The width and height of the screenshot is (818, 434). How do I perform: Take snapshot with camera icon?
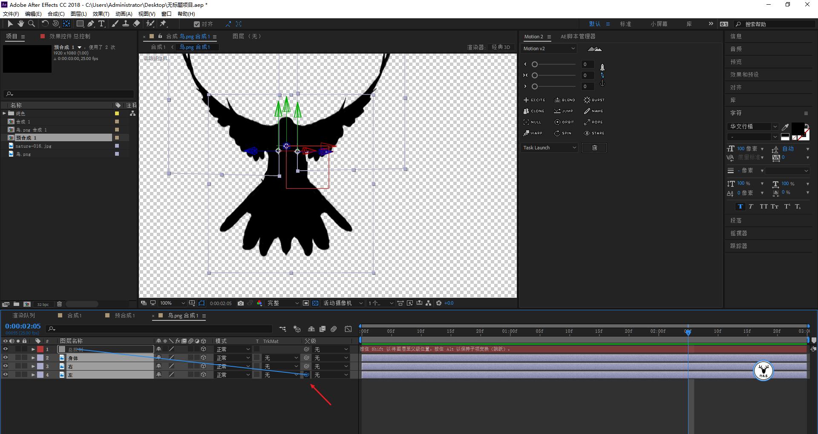coord(241,303)
